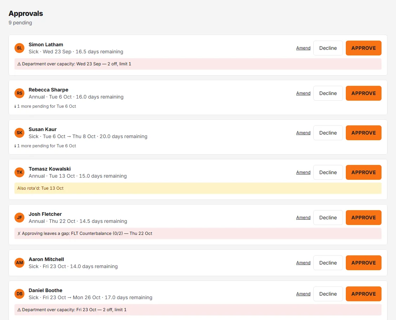Approve Josh Fletcher's annual leave

363,218
